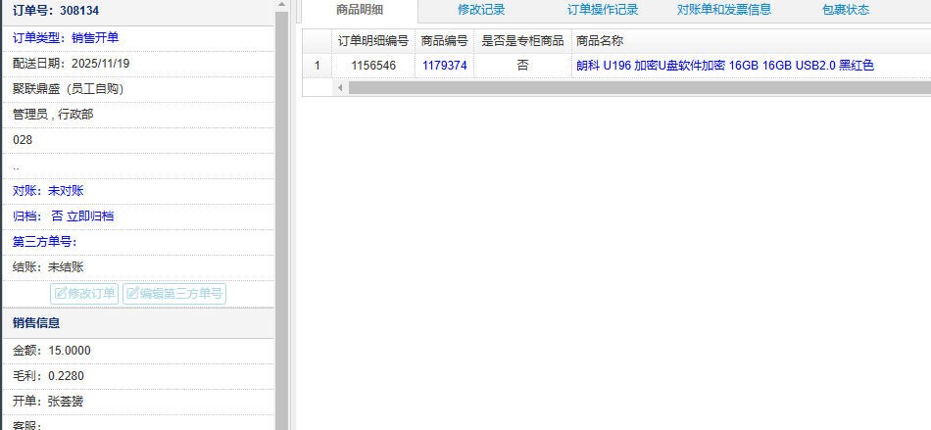Click the left panel vertical scrollbar thumb
Viewport: 931px width, 430px height.
click(x=282, y=196)
